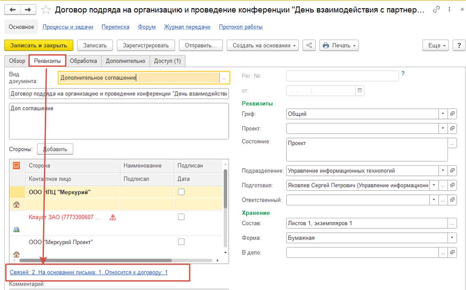Click the blue question mark next to Рег. №
The image size is (466, 290).
point(403,73)
